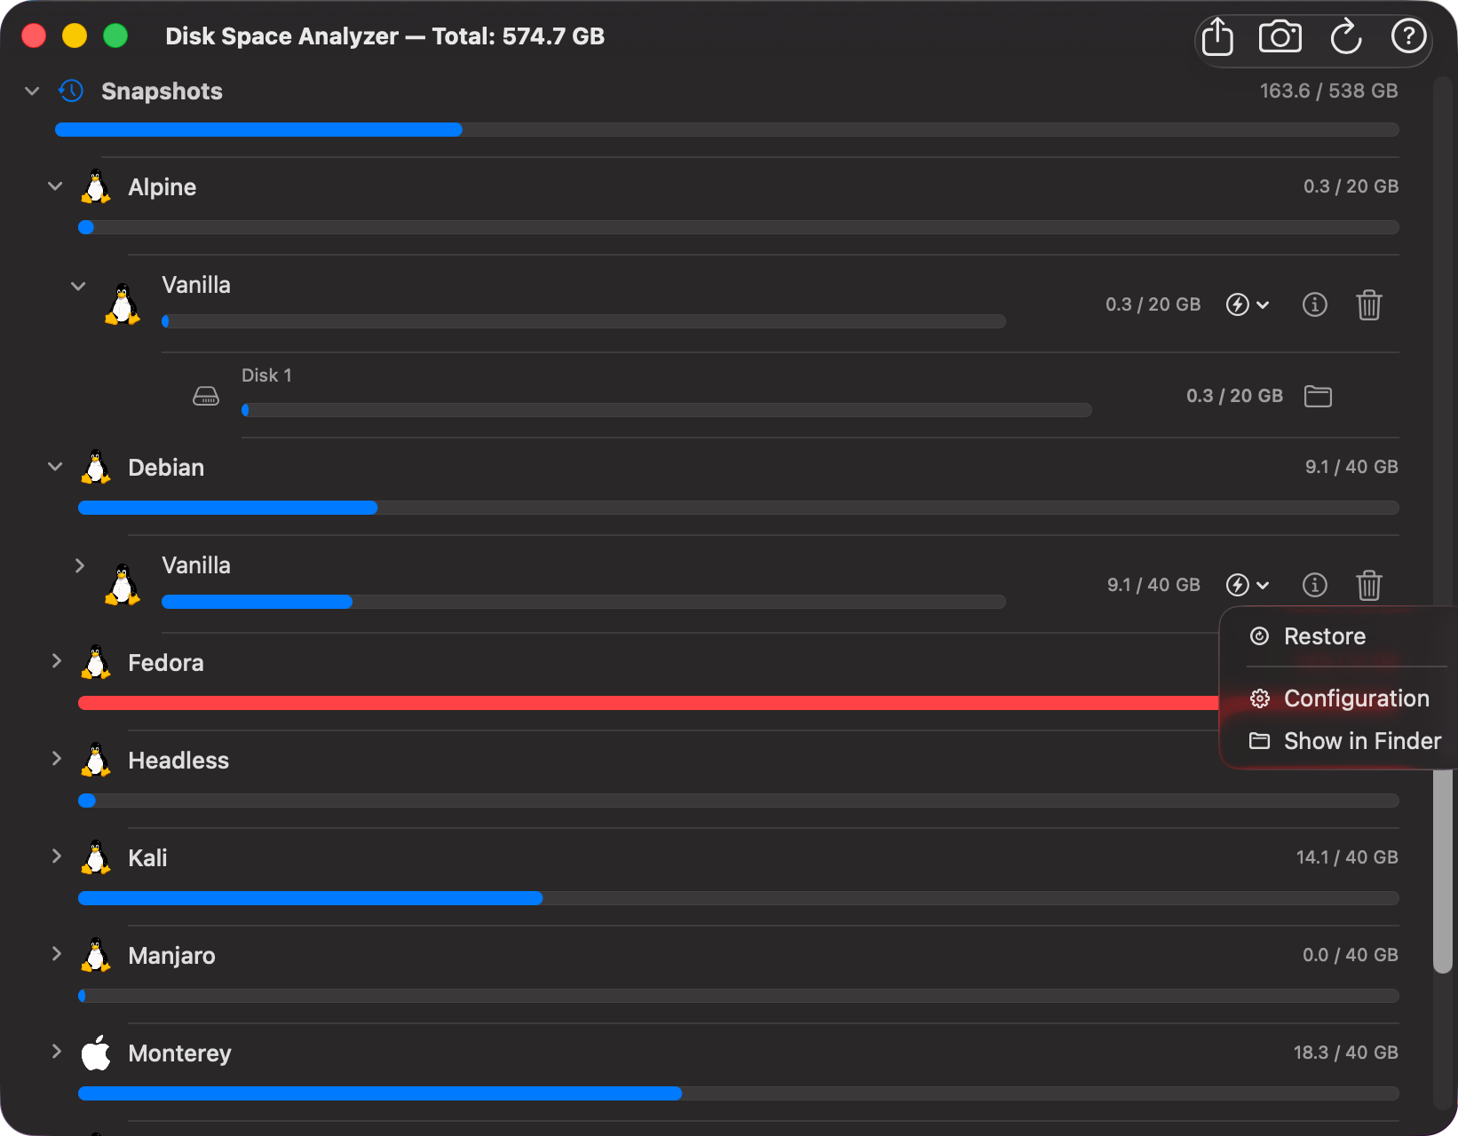Select the Headless group label
The height and width of the screenshot is (1136, 1458).
(178, 761)
